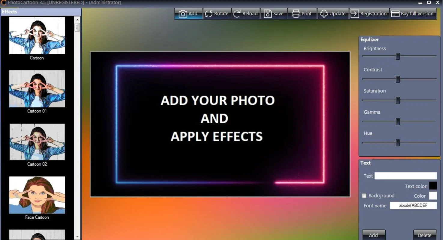The height and width of the screenshot is (240, 443).
Task: Apply the Cartoon 01 effect thumbnail
Action: (37, 89)
